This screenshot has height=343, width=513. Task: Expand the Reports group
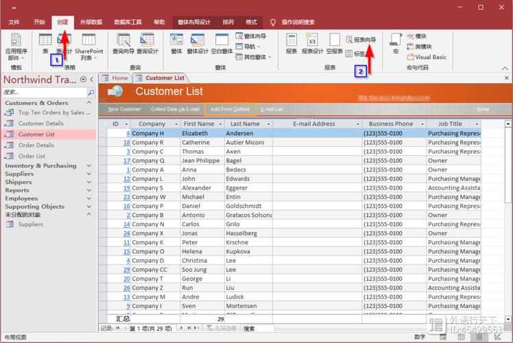pyautogui.click(x=89, y=190)
